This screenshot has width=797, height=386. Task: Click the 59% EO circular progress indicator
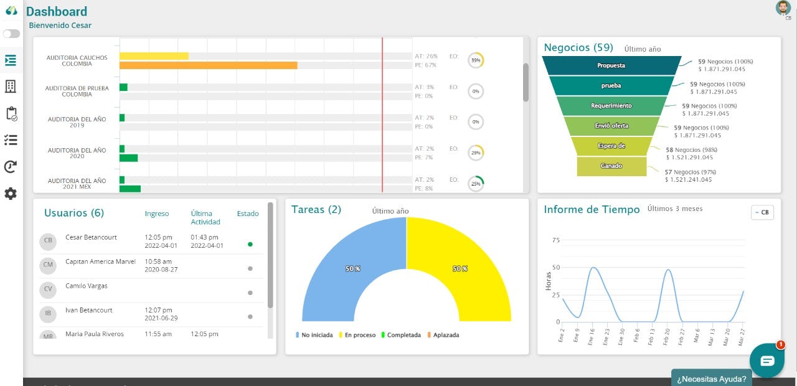point(474,60)
